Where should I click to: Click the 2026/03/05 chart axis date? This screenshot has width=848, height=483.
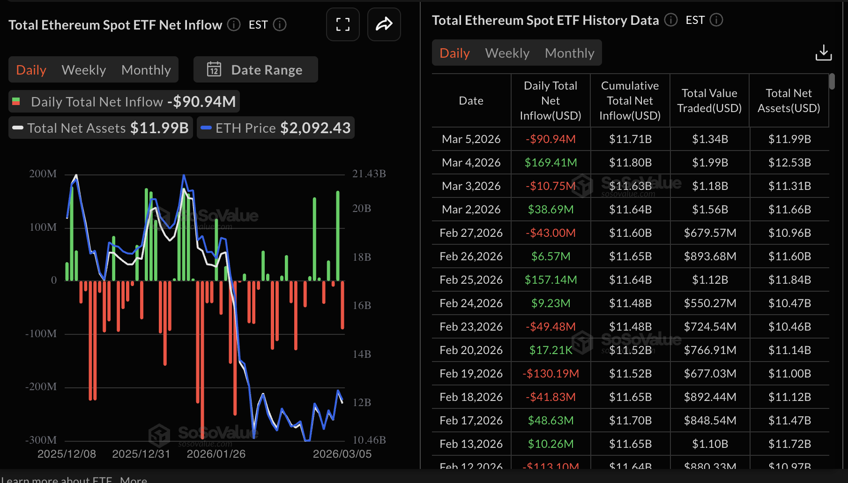[342, 454]
